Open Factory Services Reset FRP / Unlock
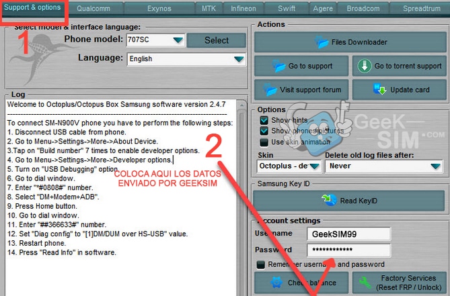 (399, 283)
